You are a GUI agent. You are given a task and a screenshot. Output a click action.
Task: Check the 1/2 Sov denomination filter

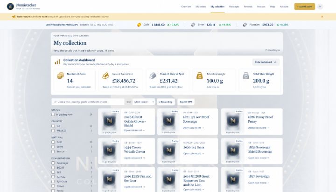[x=53, y=177]
